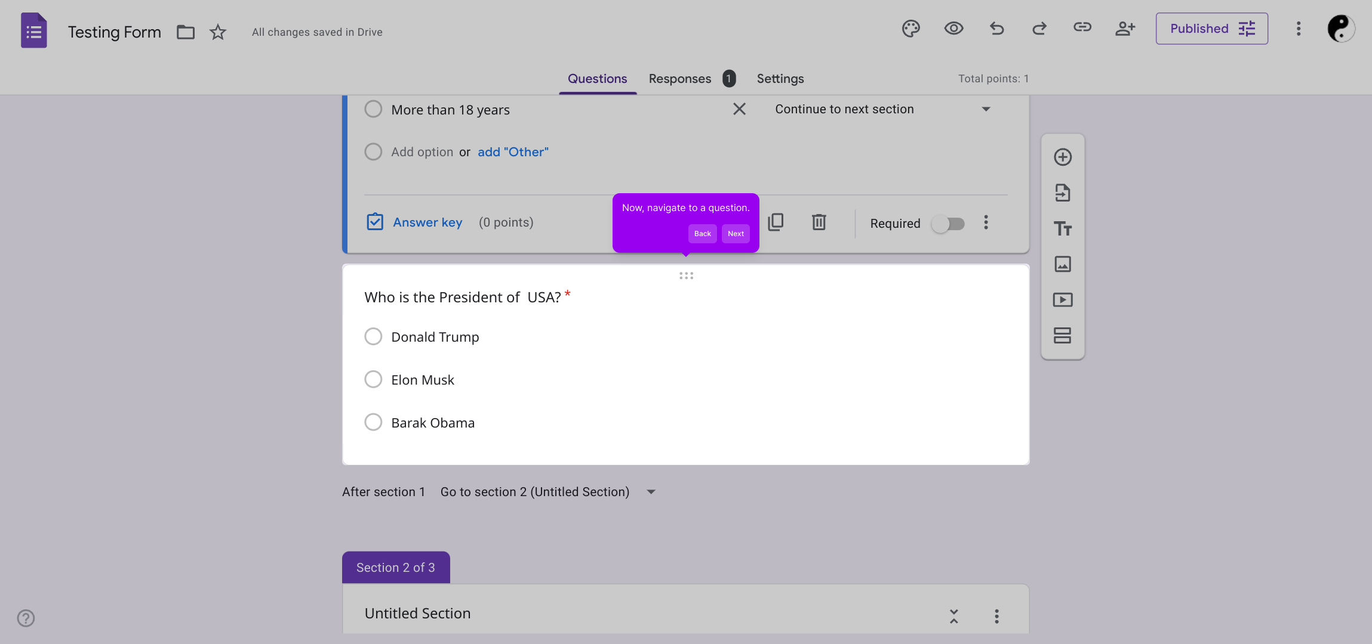
Task: Select the Elon Musk radio option
Action: tap(373, 379)
